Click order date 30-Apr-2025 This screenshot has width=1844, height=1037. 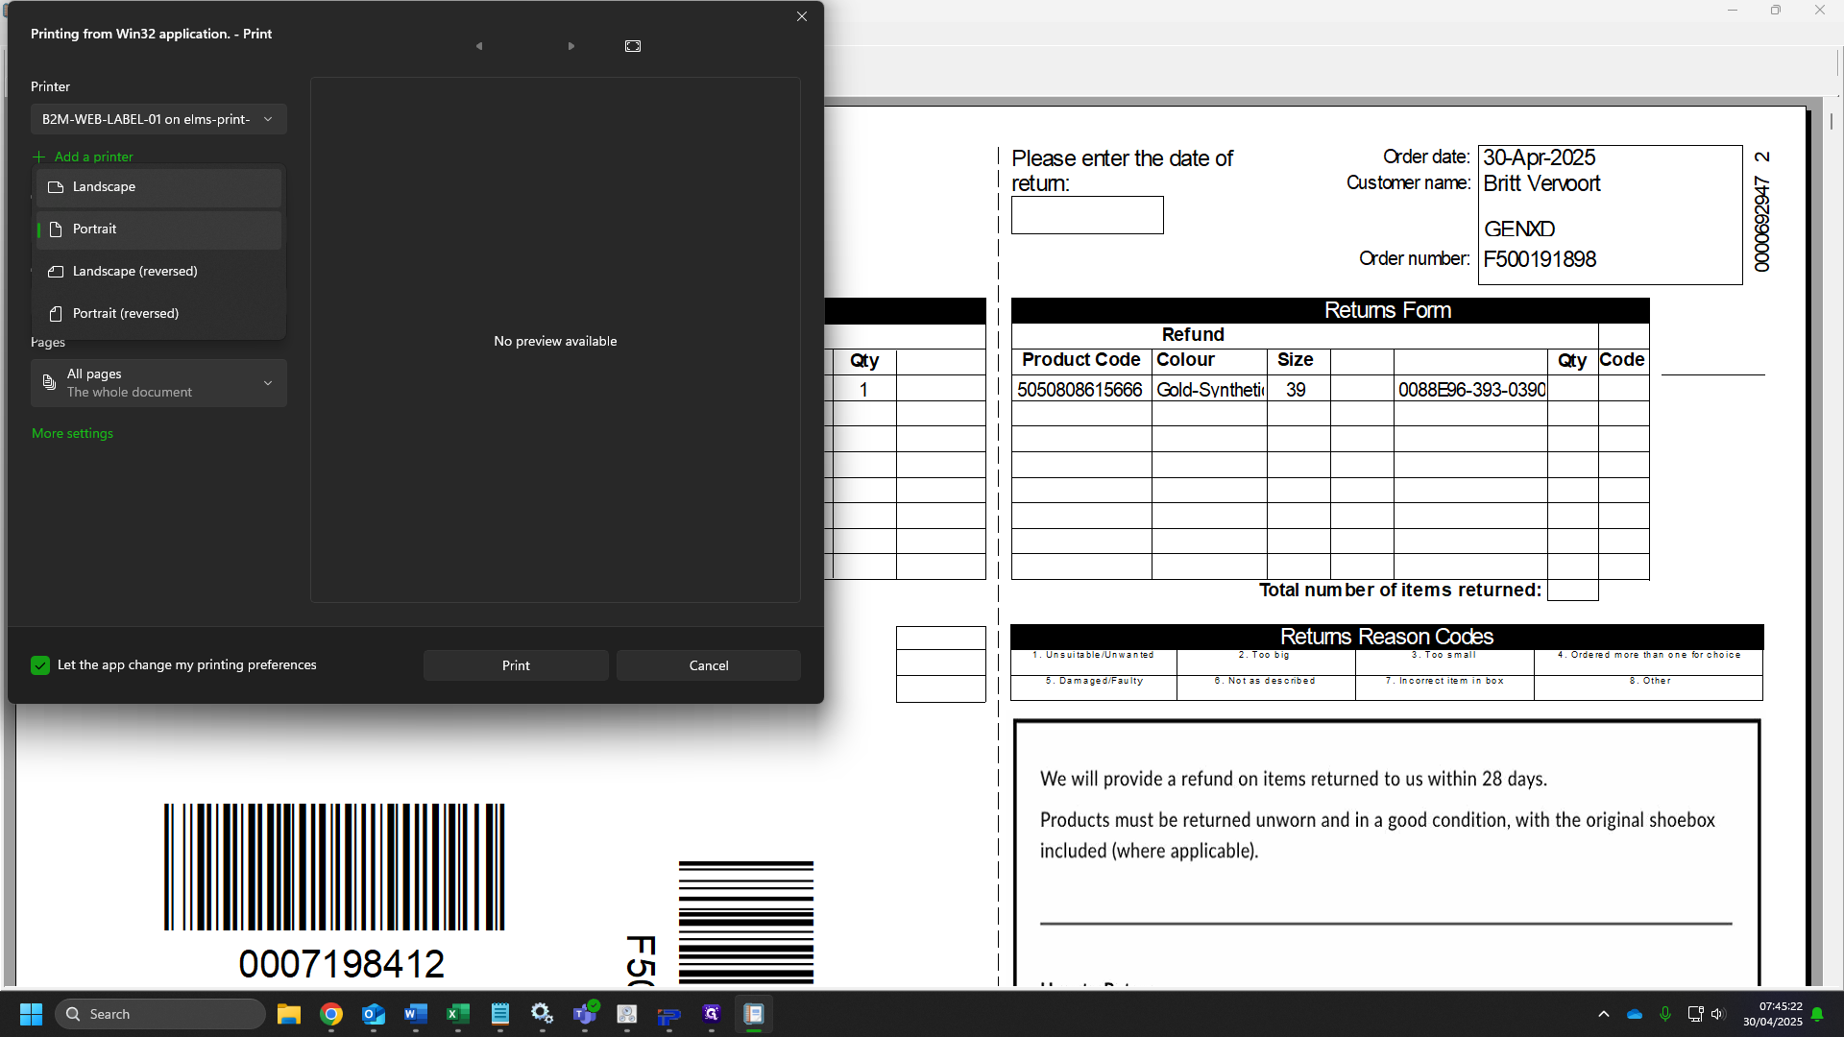click(x=1540, y=157)
